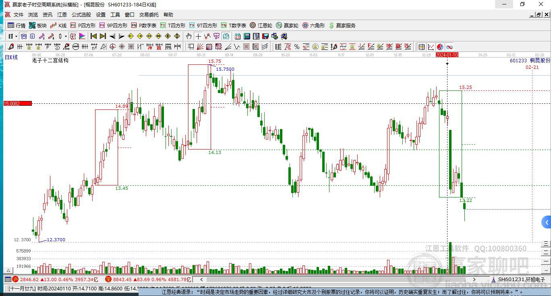
Task: Open the 资讯 menu
Action: tap(48, 15)
